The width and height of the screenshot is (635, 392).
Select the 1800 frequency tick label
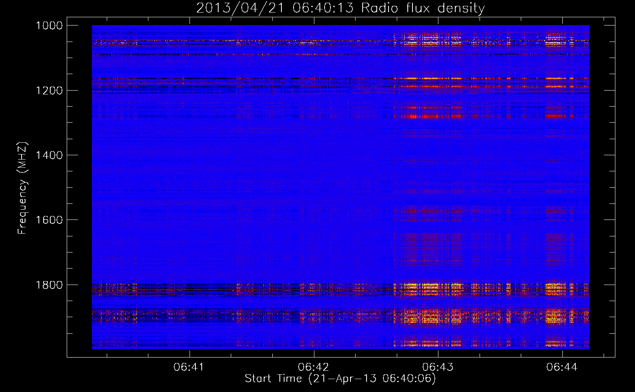pos(49,285)
